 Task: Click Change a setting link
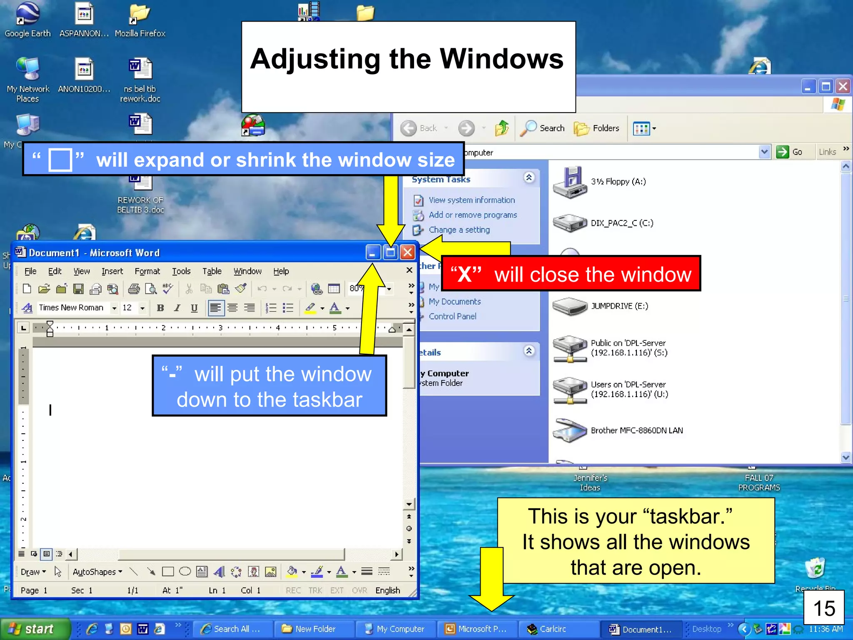[x=459, y=230]
